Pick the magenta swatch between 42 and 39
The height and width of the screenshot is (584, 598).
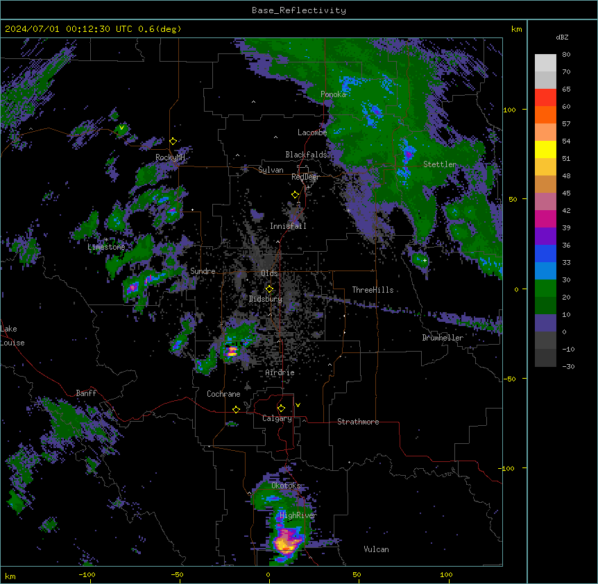pos(545,218)
